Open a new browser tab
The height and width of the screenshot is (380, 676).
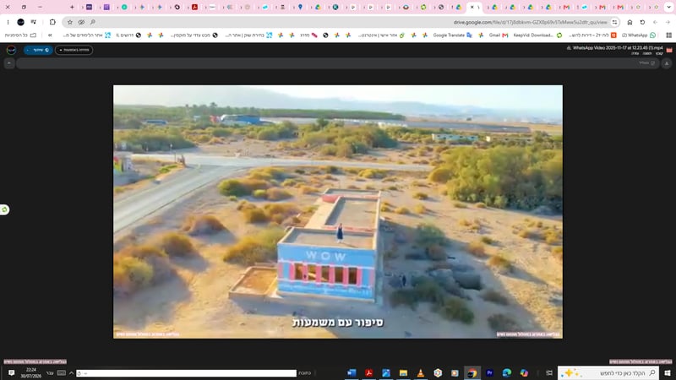72,7
